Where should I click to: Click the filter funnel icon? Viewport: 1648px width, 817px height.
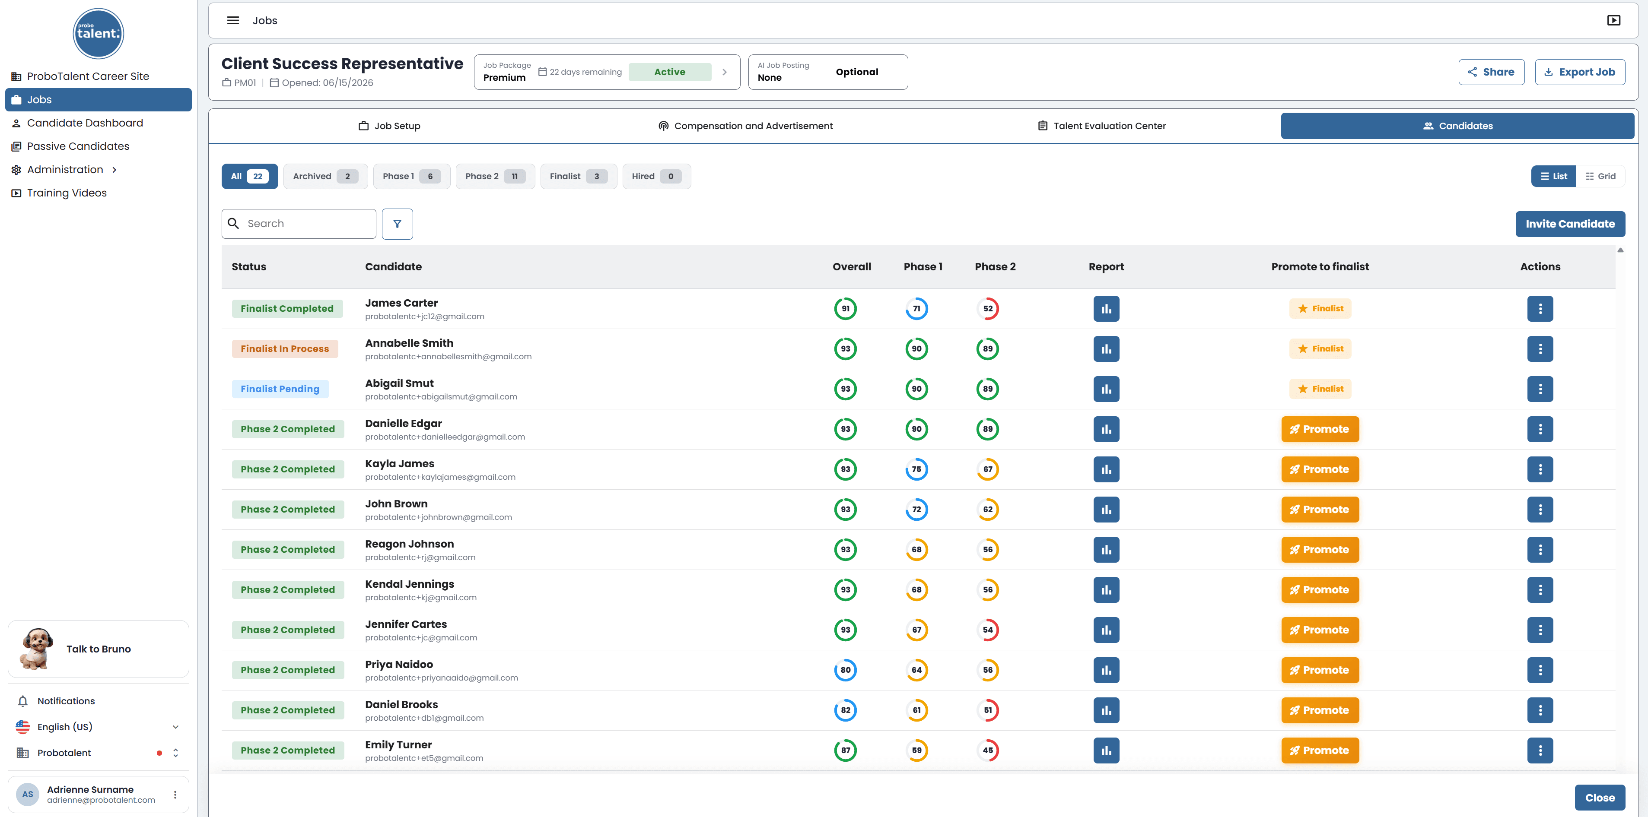[x=397, y=224]
